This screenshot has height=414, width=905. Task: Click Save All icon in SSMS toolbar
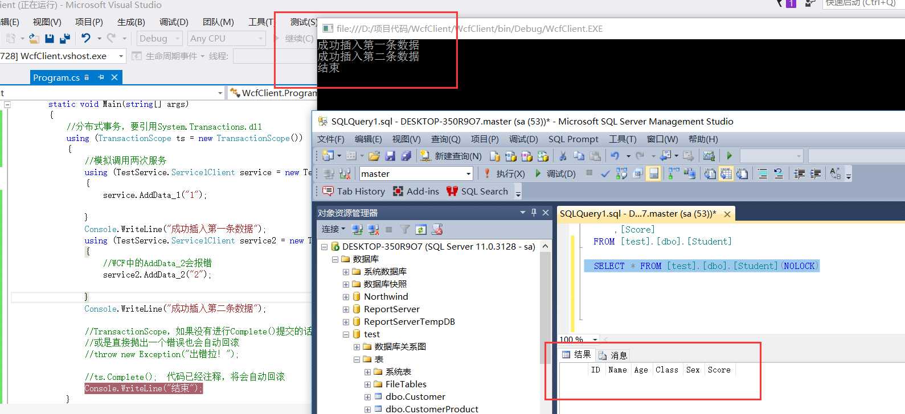[406, 156]
